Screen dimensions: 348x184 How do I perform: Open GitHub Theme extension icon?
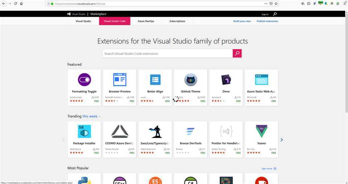[x=191, y=79]
